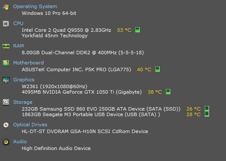Open the Storage section heading
This screenshot has width=226, height=161.
click(x=23, y=102)
